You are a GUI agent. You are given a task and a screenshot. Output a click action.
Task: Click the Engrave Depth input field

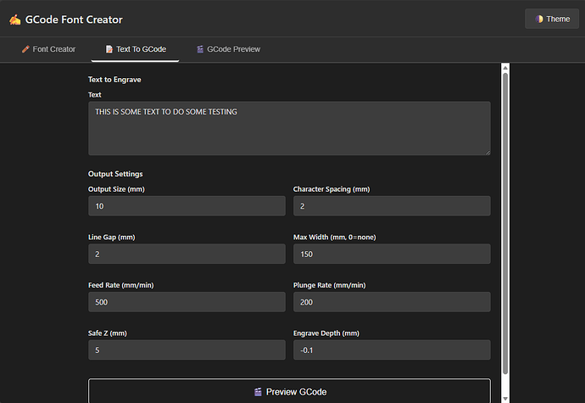pyautogui.click(x=392, y=350)
